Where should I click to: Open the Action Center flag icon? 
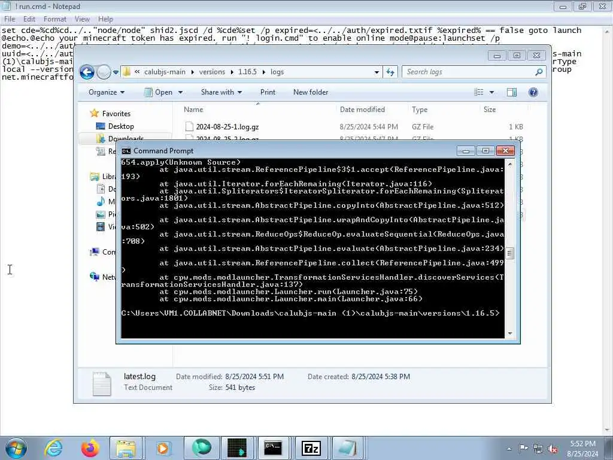[523, 449]
